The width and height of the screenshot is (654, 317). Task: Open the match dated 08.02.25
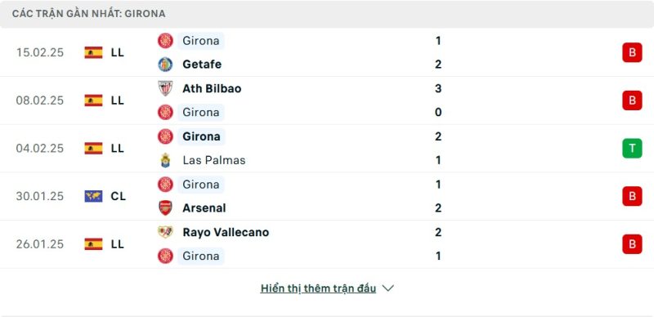tap(327, 100)
